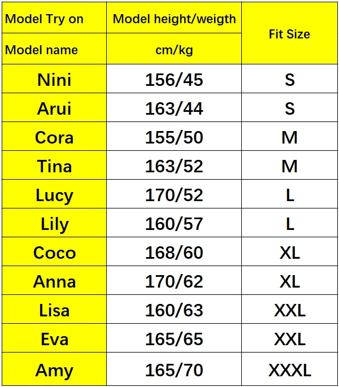Screen dimensions: 339x387
Task: Select Amy's XXXL size cell
Action: pyautogui.click(x=289, y=369)
